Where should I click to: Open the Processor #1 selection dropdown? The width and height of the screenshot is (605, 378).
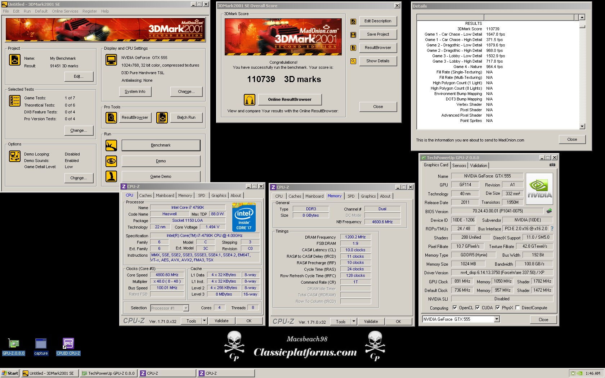coord(186,308)
